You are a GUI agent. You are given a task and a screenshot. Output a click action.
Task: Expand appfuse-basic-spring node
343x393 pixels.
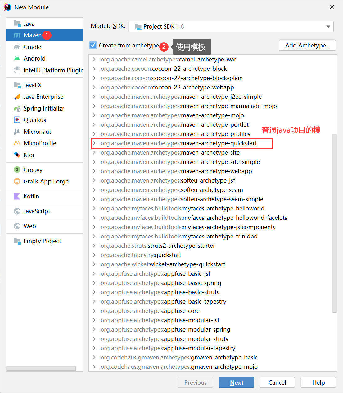click(x=94, y=283)
